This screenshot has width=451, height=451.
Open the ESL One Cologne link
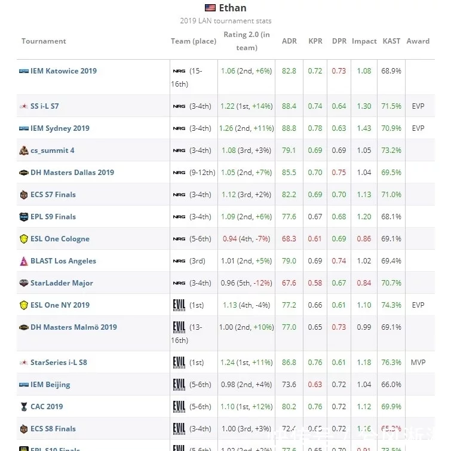pos(60,239)
